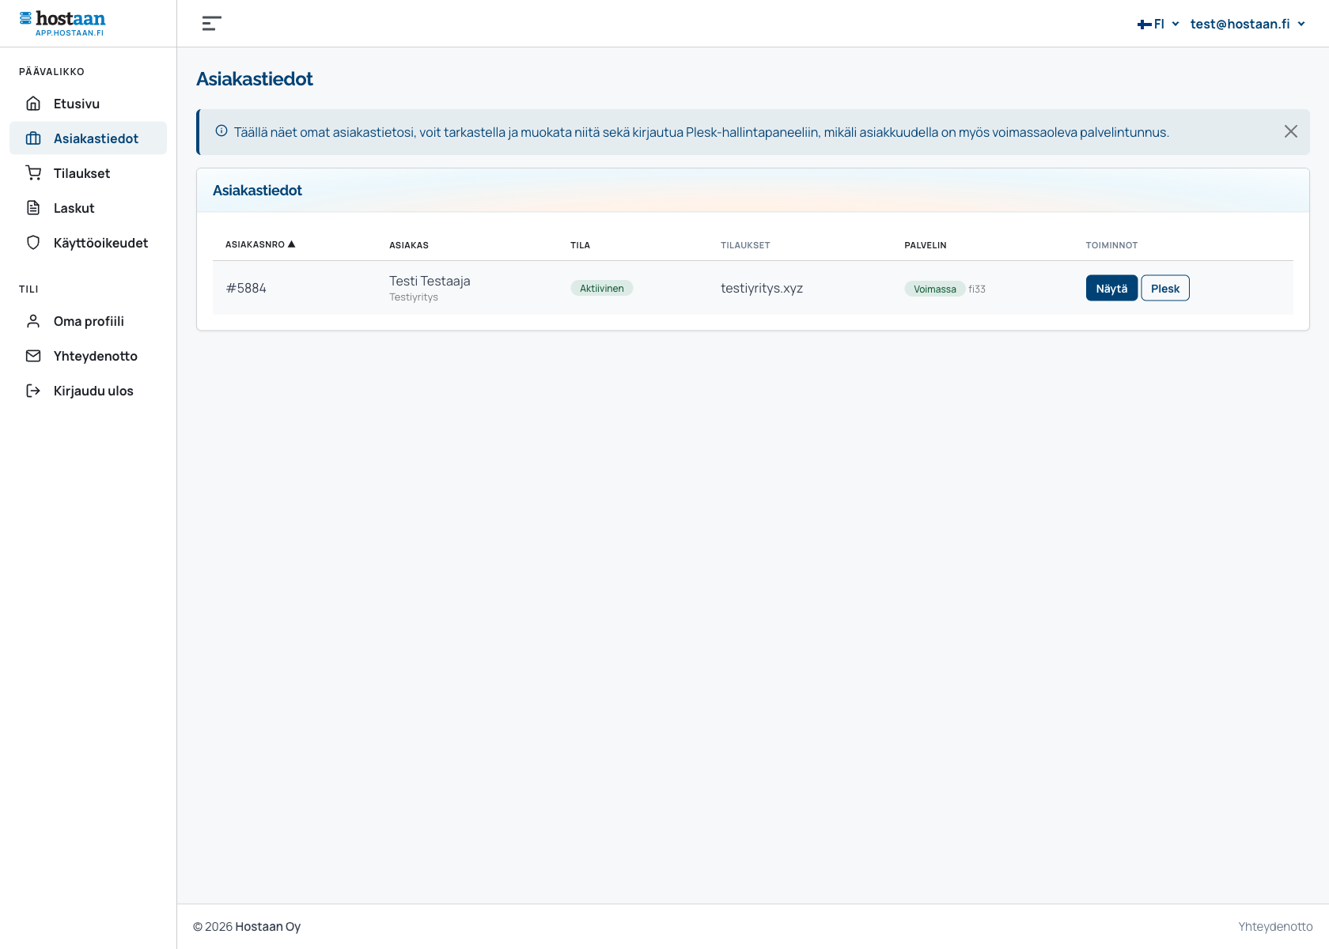The image size is (1329, 949).
Task: Click the Testi Testaaja customer name
Action: 430,281
